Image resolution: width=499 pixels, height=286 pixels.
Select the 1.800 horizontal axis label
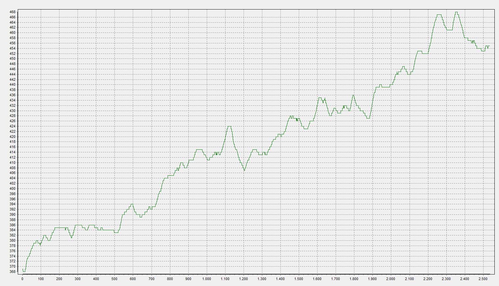click(354, 279)
